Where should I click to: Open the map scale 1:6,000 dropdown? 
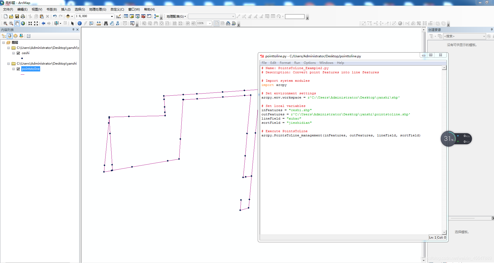112,16
